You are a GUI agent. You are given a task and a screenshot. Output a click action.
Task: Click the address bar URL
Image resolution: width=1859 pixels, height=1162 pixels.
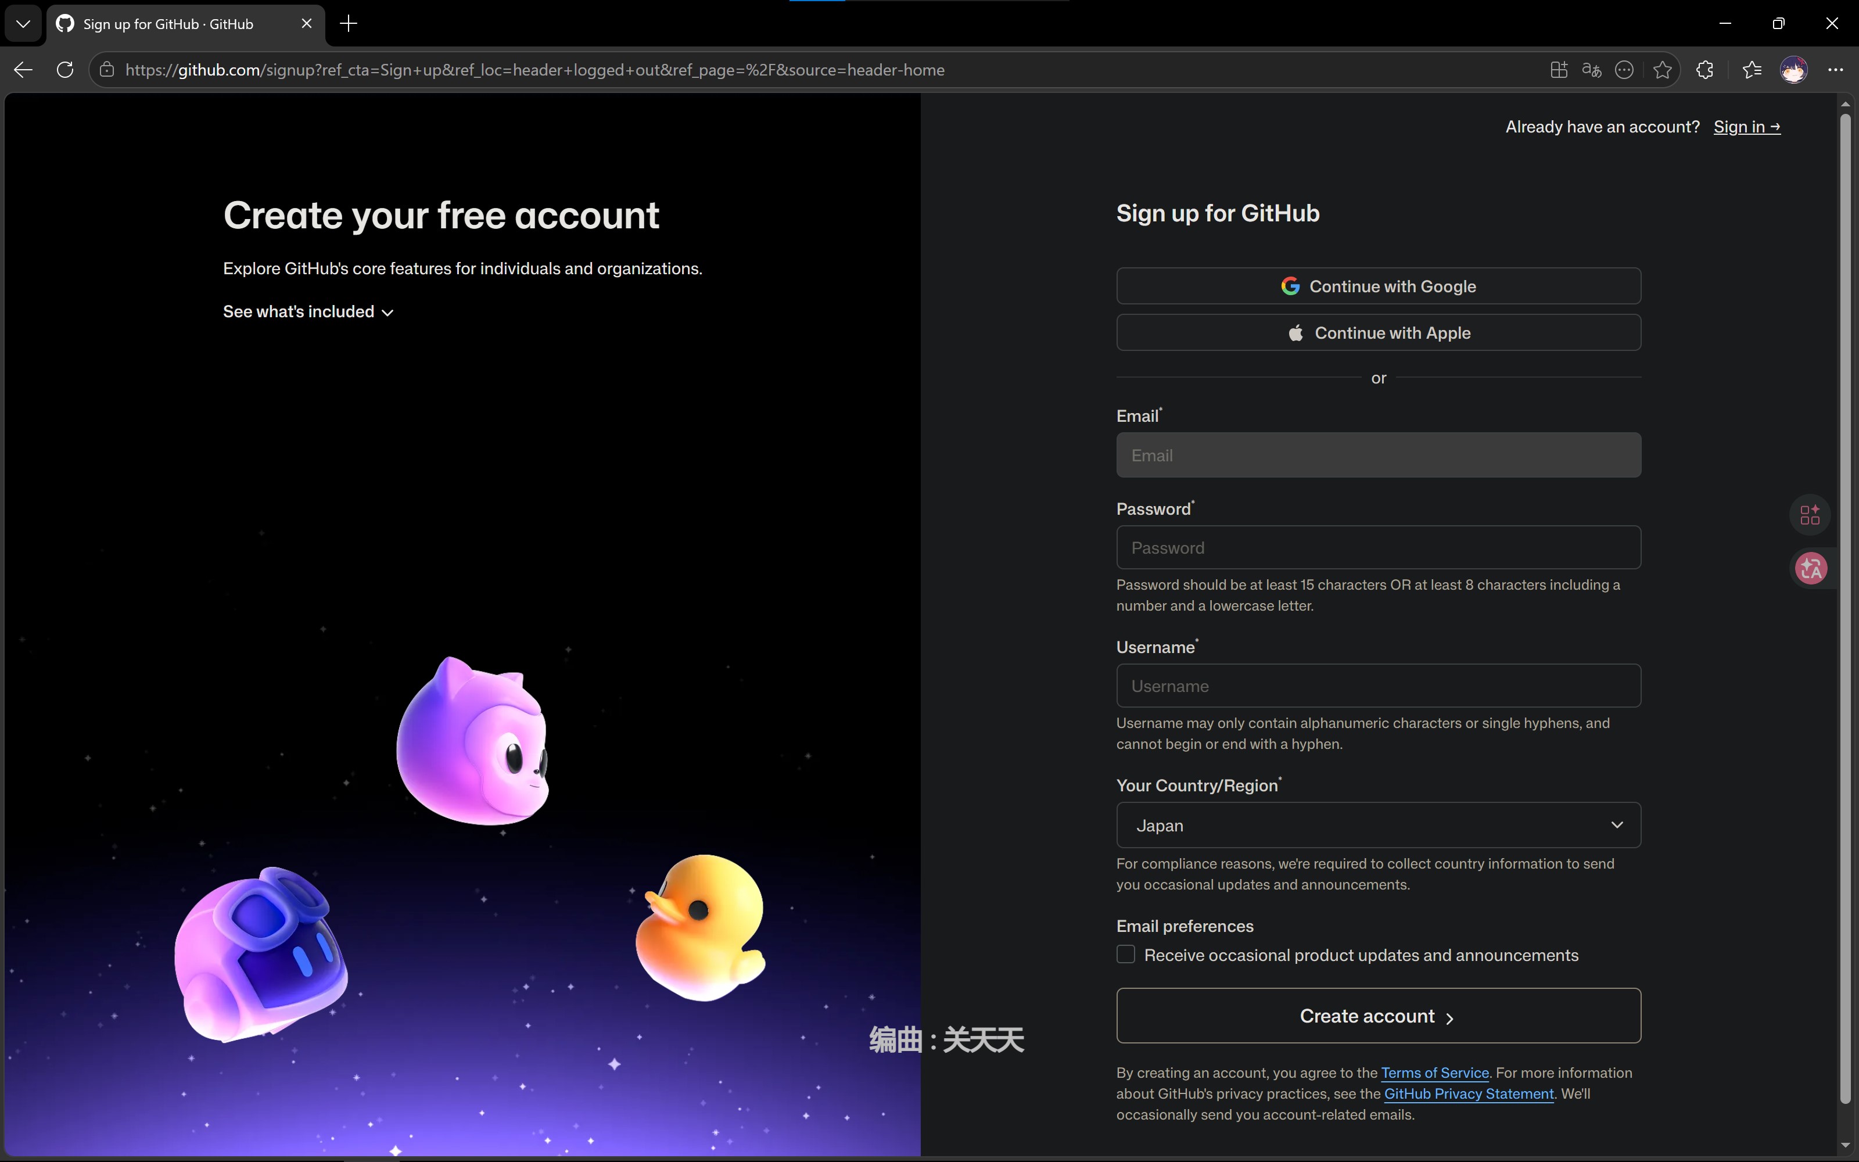(534, 70)
